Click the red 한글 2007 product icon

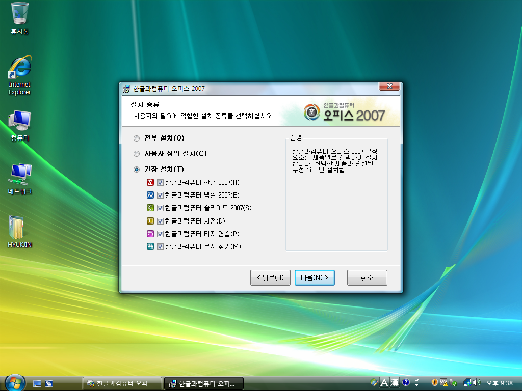(150, 182)
